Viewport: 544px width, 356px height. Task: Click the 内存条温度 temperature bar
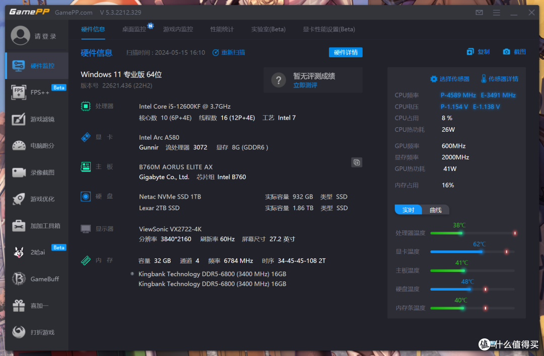point(472,308)
